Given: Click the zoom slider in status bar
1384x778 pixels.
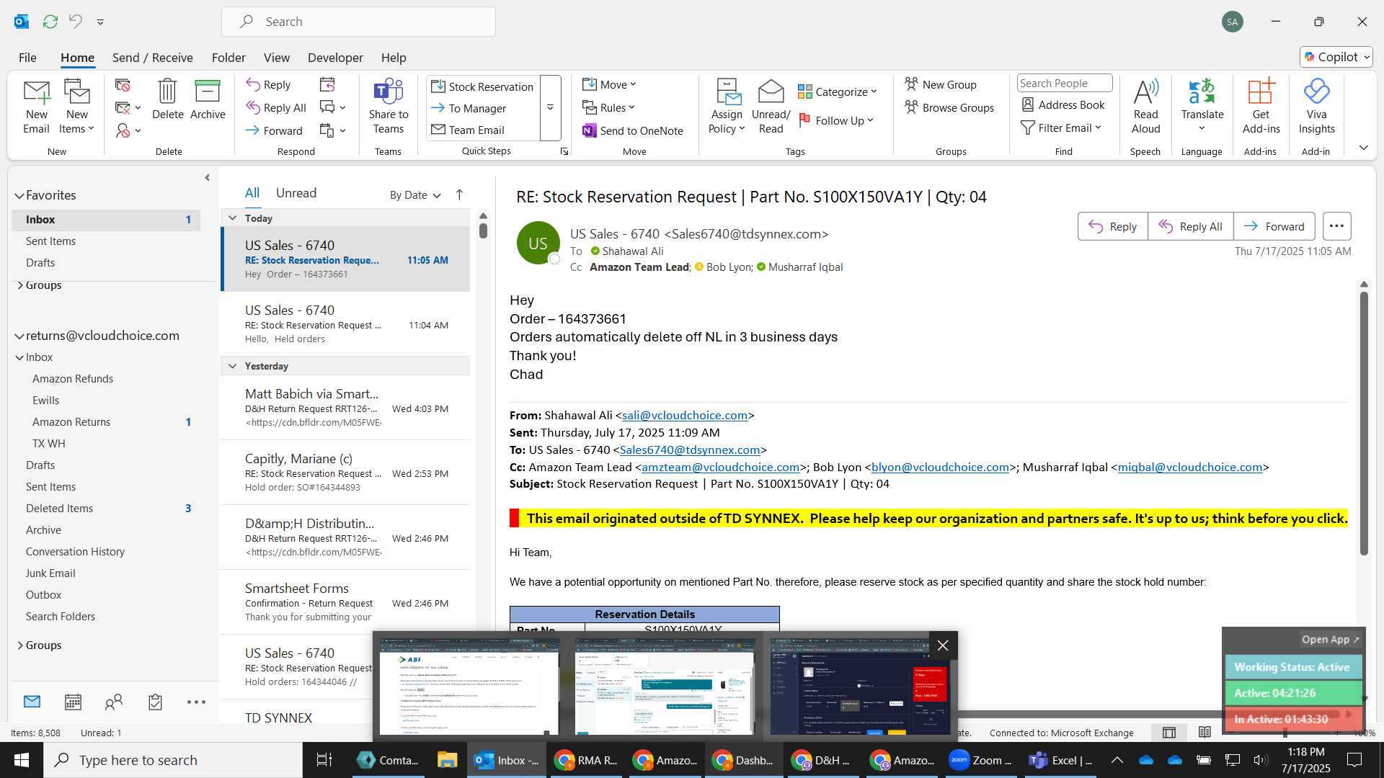Looking at the screenshot, I should coord(1285,733).
